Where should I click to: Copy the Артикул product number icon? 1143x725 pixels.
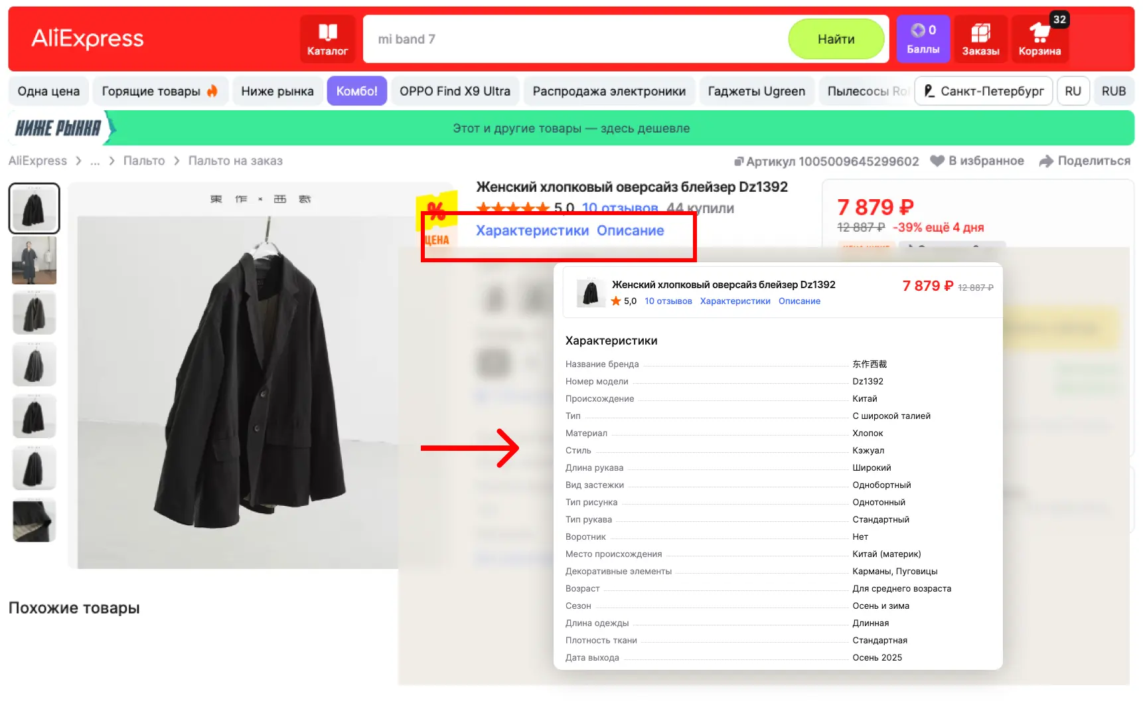point(739,161)
